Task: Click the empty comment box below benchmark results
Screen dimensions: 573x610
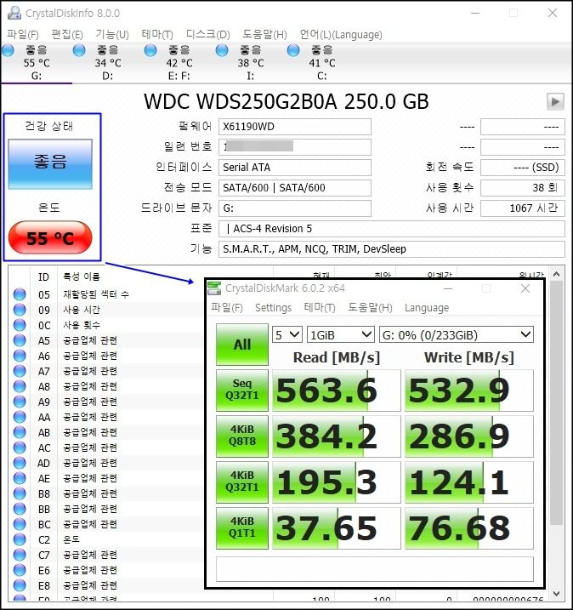Action: tap(375, 569)
